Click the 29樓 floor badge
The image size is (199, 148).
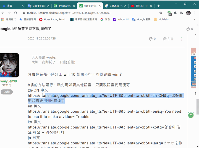[7, 92]
